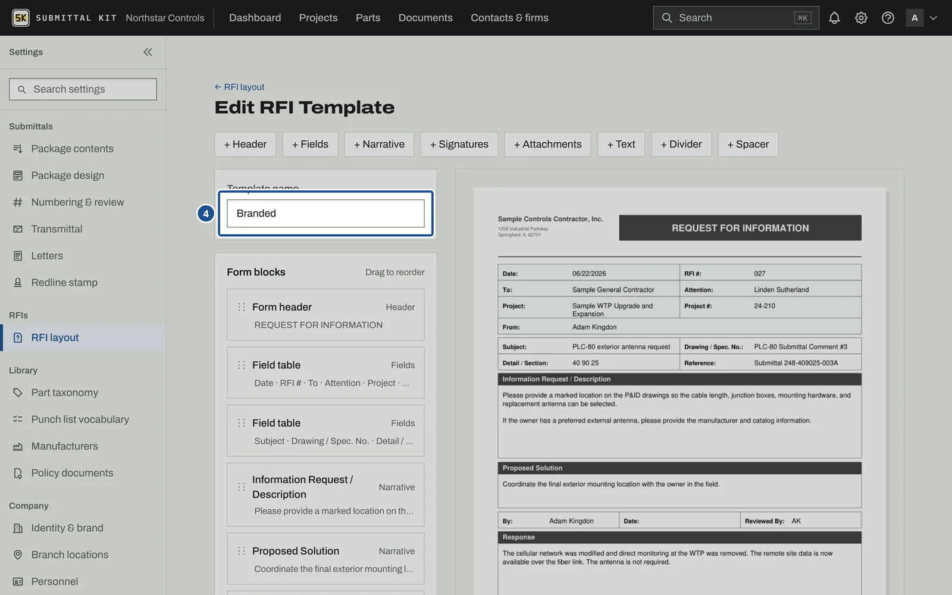Open Manufacturers settings
Viewport: 952px width, 595px height.
[x=64, y=446]
